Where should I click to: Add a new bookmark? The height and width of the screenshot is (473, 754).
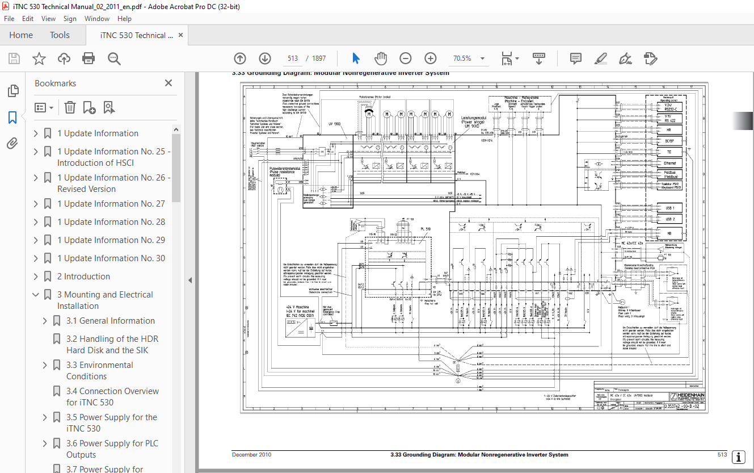pyautogui.click(x=89, y=107)
